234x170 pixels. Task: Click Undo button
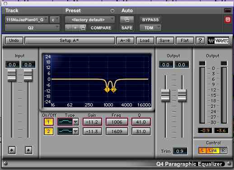[x=14, y=41]
